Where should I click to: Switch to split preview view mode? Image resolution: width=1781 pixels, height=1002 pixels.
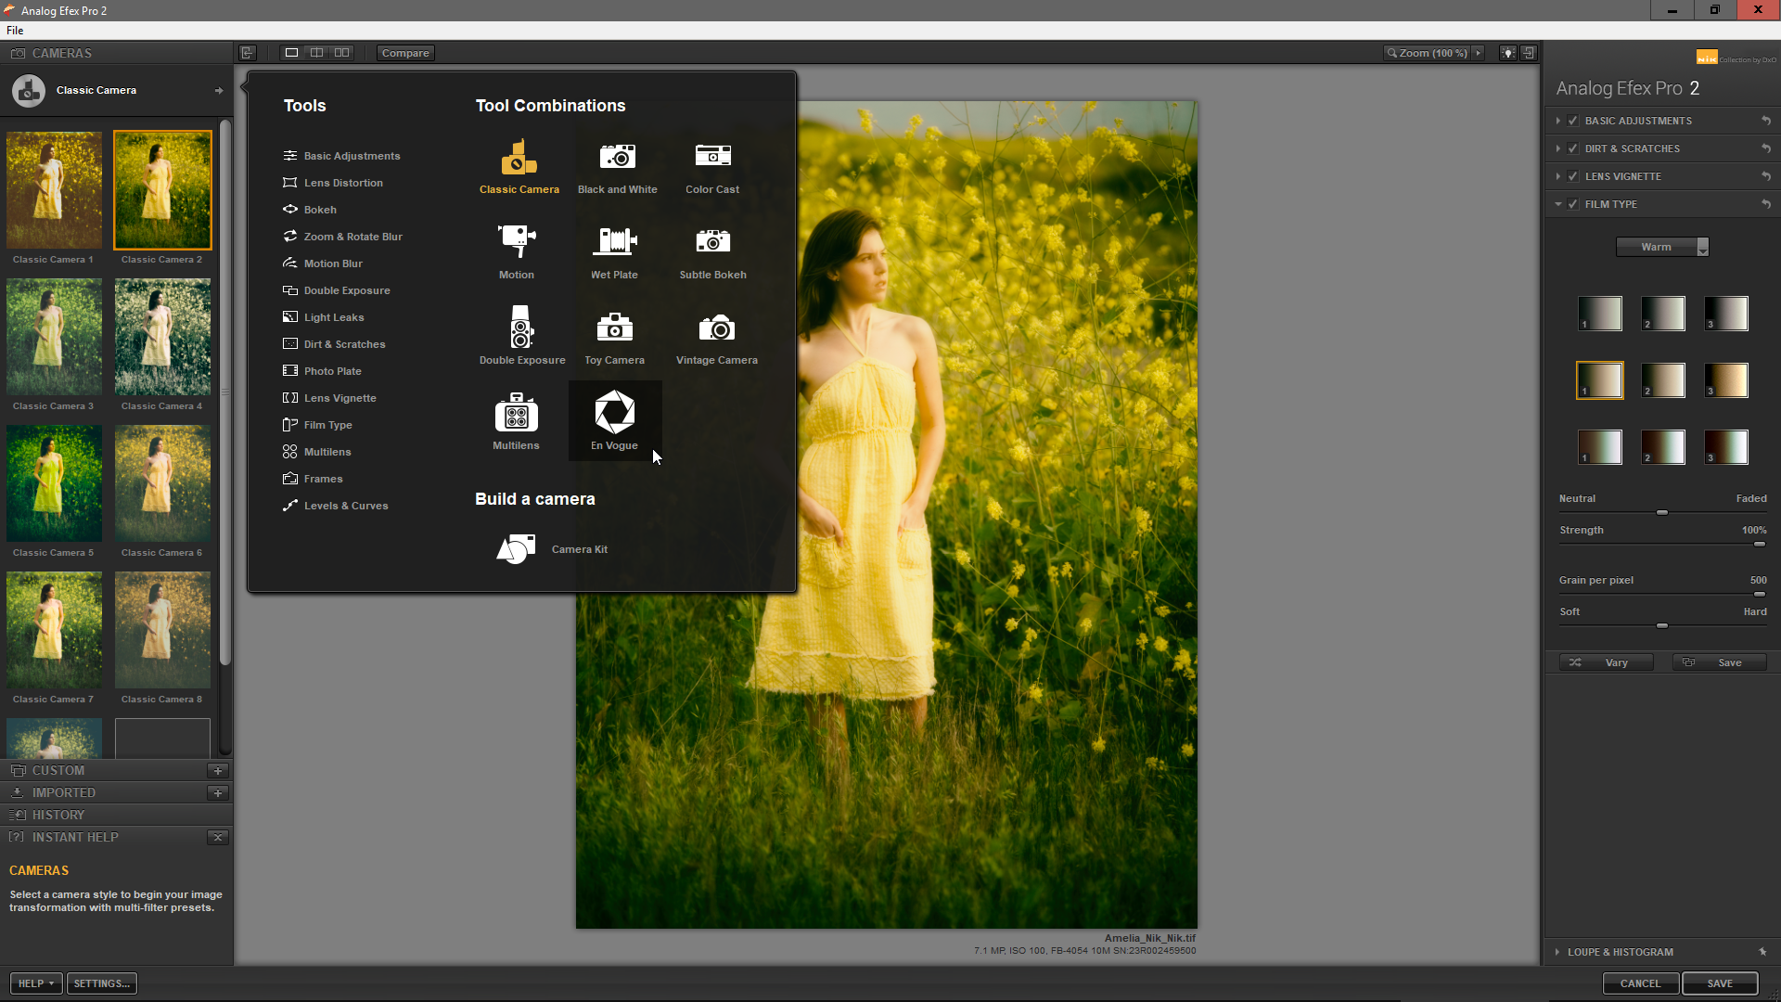tap(316, 53)
